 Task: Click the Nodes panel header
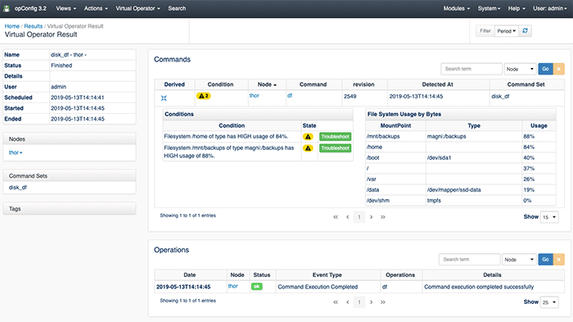(x=70, y=139)
